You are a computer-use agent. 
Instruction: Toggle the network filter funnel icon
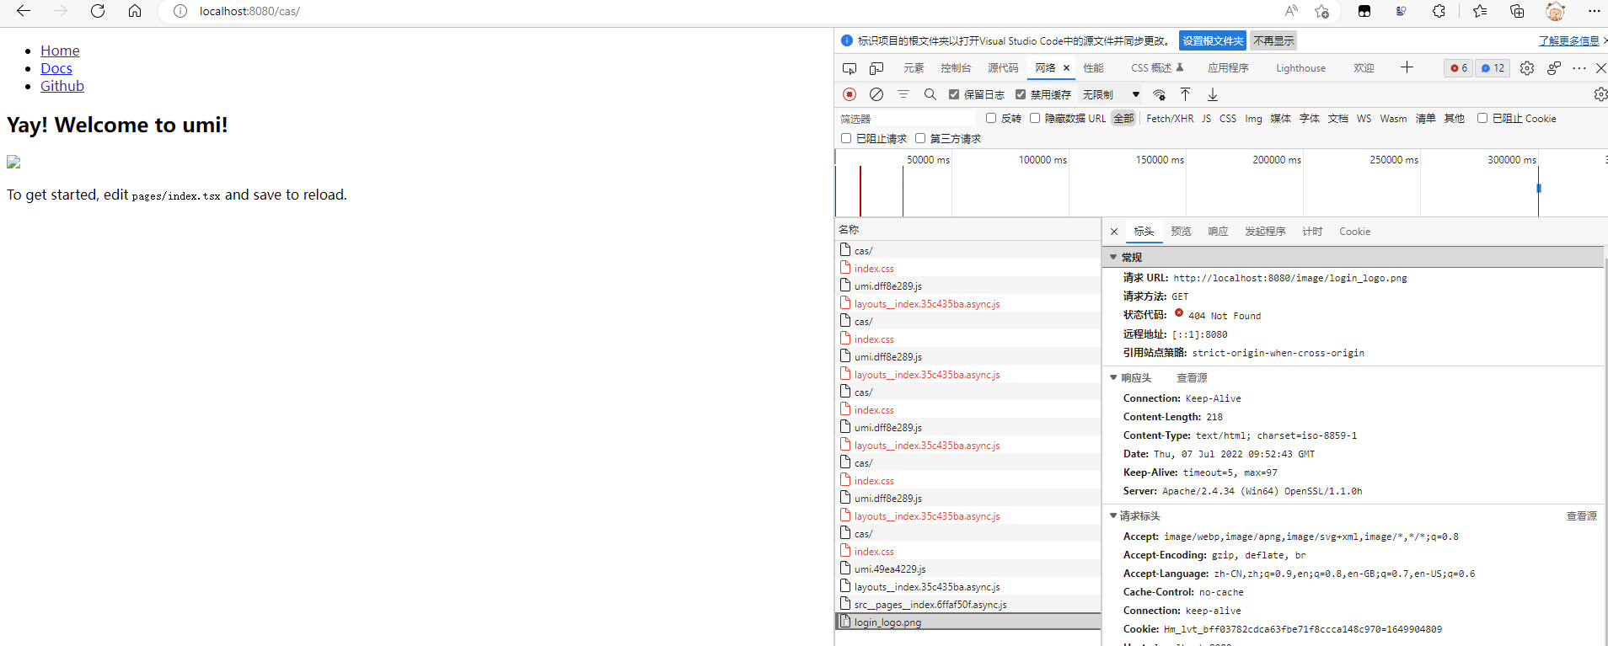[903, 94]
